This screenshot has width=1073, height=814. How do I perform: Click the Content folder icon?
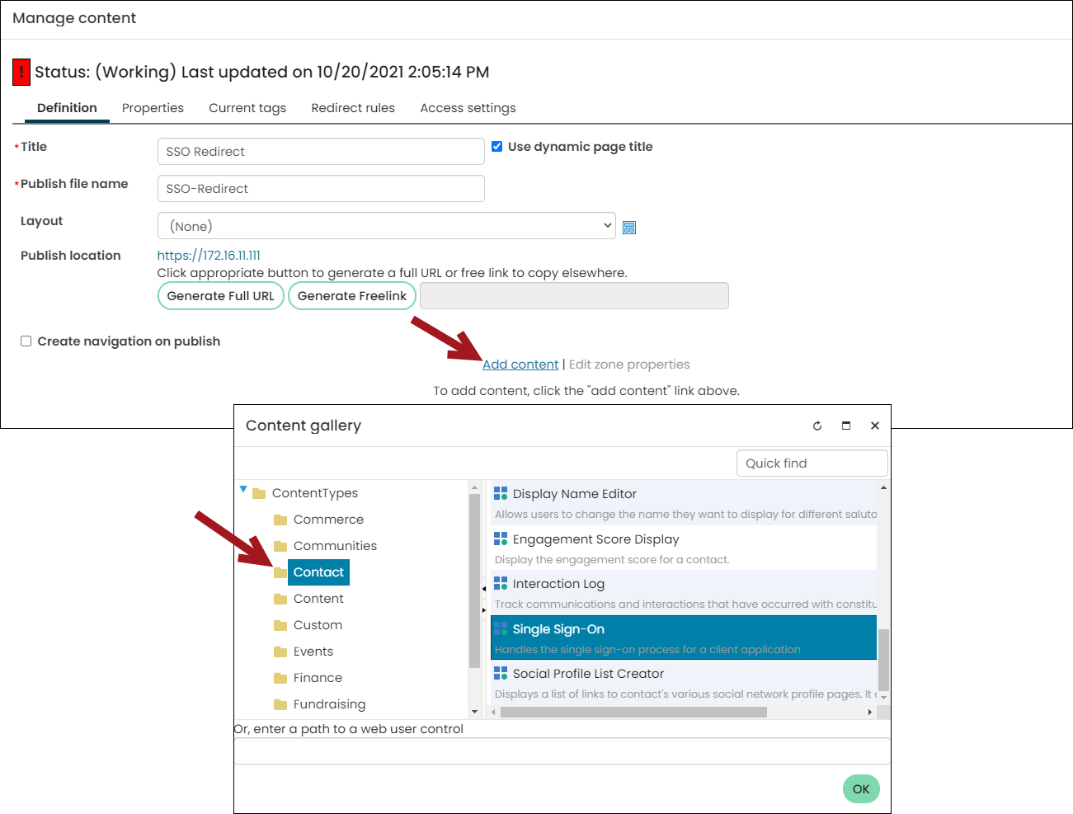pyautogui.click(x=280, y=599)
